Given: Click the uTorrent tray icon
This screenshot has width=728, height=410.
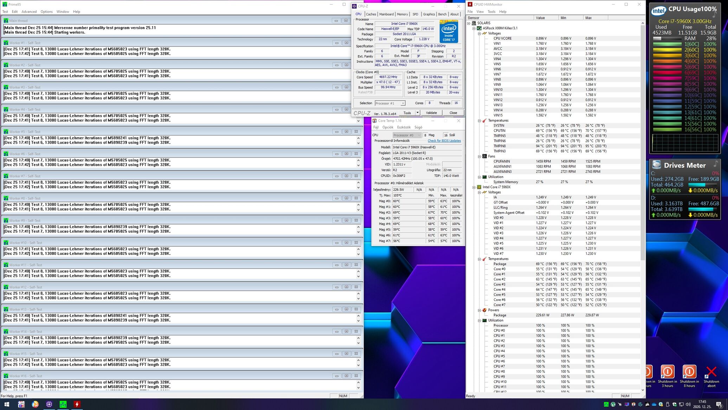Looking at the screenshot, I should coord(613,404).
